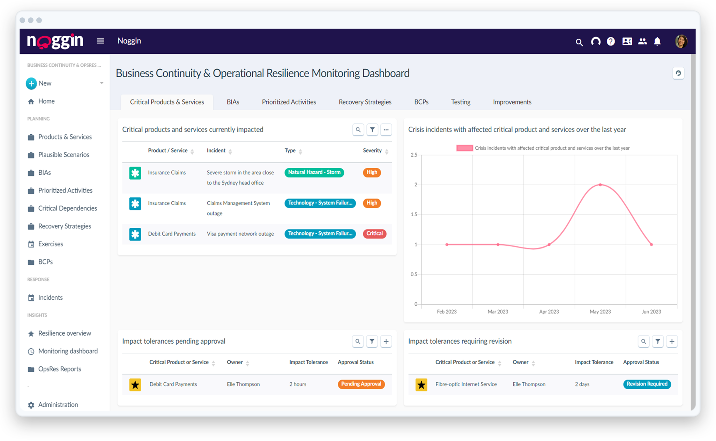Click the contacts card icon in the header
The width and height of the screenshot is (716, 441).
627,42
